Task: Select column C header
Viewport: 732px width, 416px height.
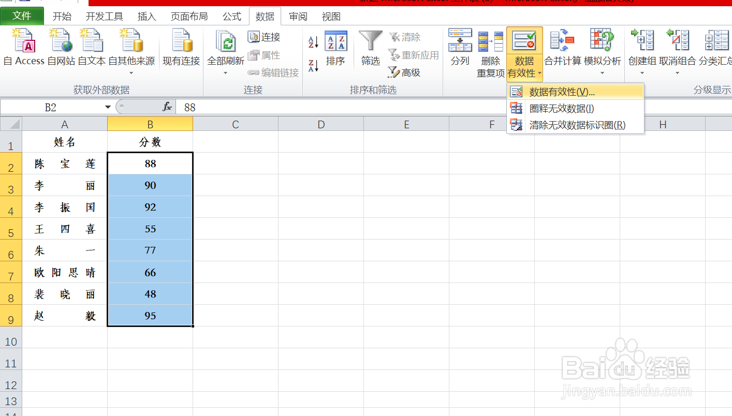Action: click(x=236, y=124)
